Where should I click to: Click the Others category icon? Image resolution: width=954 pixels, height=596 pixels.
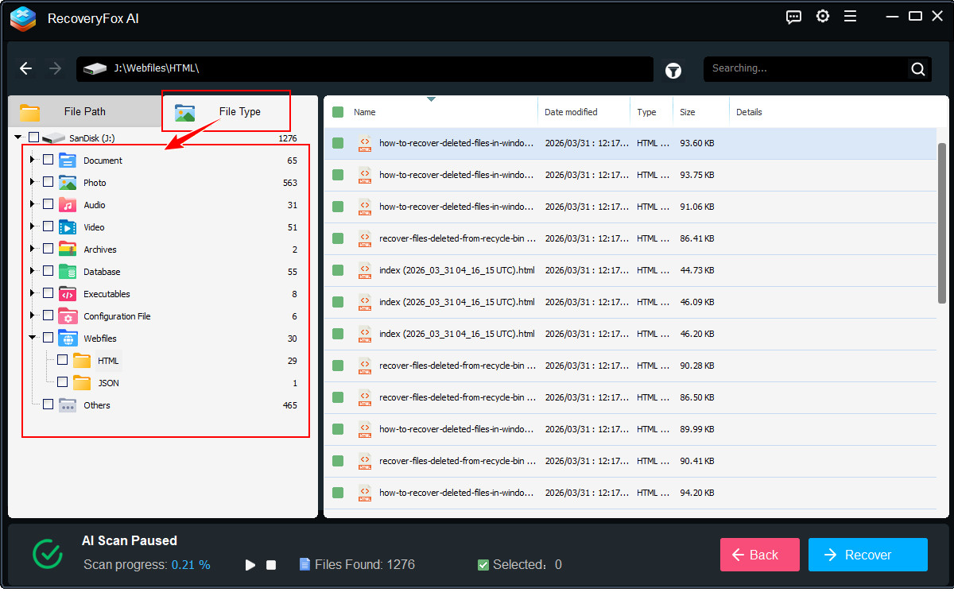click(x=68, y=404)
